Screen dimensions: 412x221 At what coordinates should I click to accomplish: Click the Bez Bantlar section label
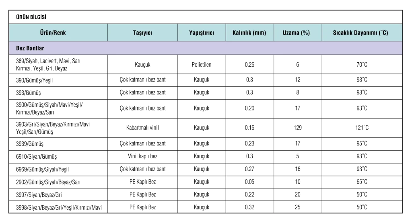[30, 48]
